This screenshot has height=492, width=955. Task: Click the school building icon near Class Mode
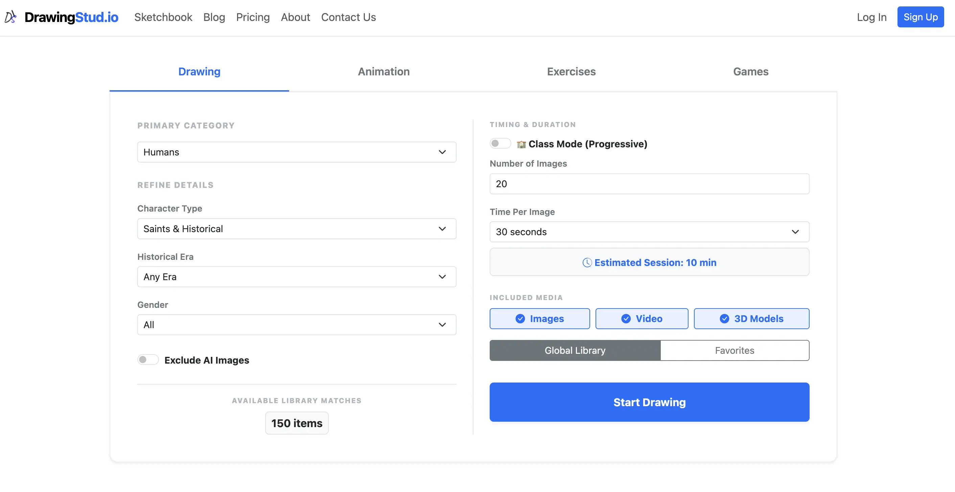[x=521, y=144]
